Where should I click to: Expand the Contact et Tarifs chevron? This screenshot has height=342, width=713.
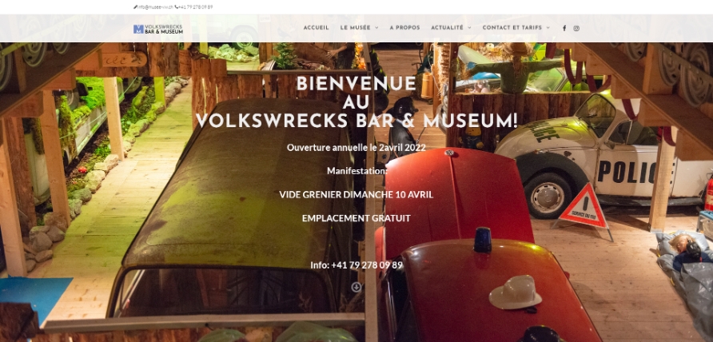(x=548, y=28)
